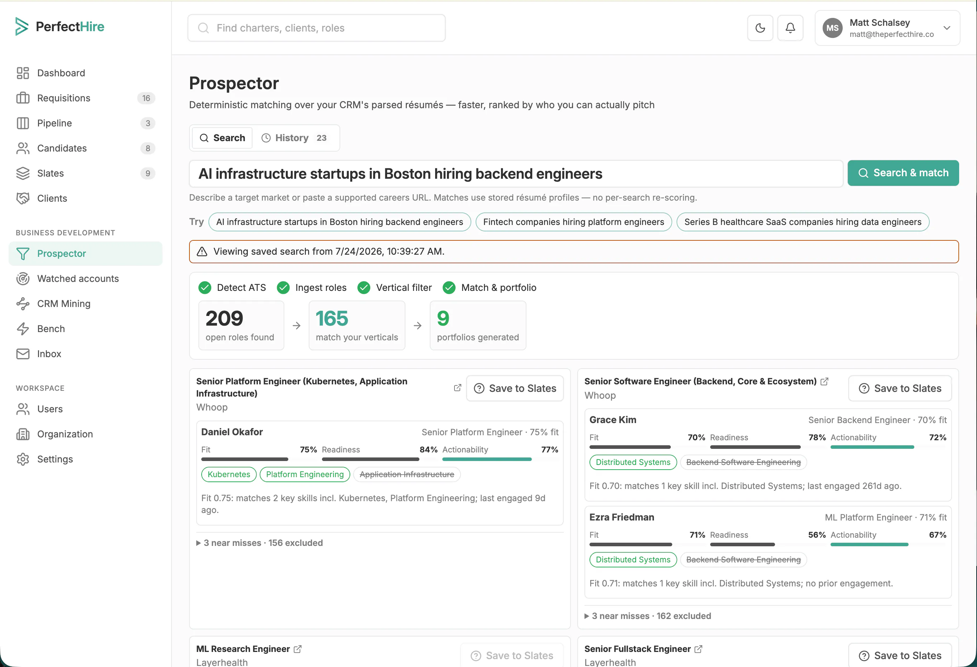977x667 pixels.
Task: Select Clients in the sidebar
Action: coord(86,198)
